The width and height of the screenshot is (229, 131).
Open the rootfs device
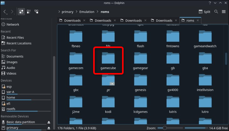click(x=11, y=109)
